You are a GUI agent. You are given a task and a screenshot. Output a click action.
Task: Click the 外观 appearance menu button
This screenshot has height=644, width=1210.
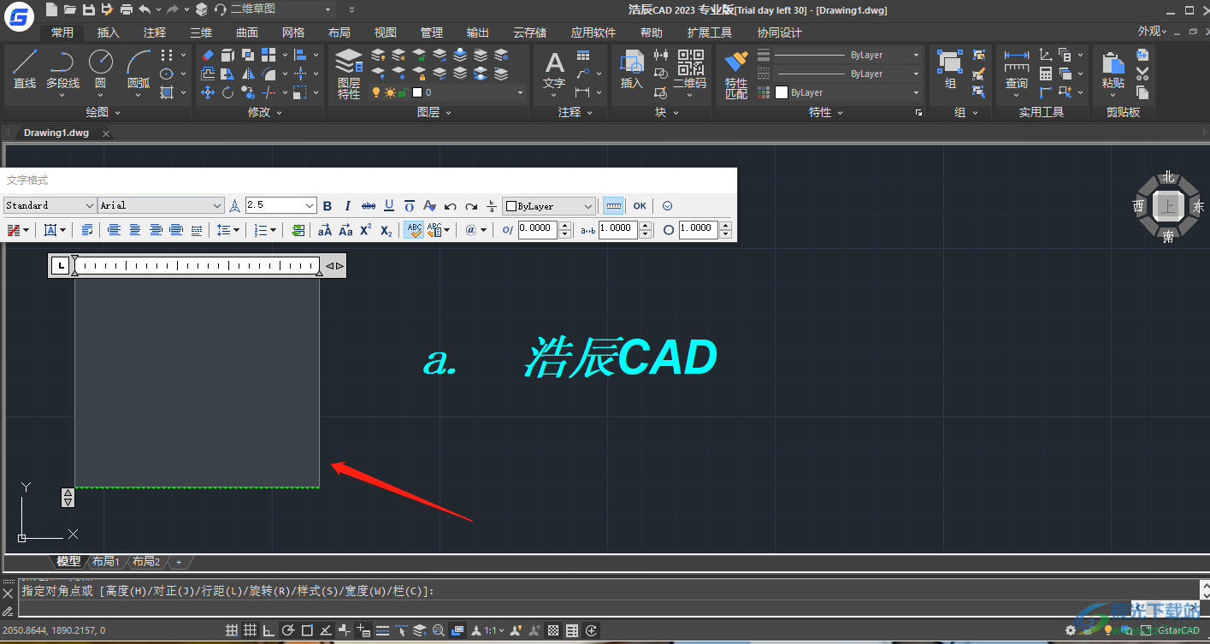1152,32
